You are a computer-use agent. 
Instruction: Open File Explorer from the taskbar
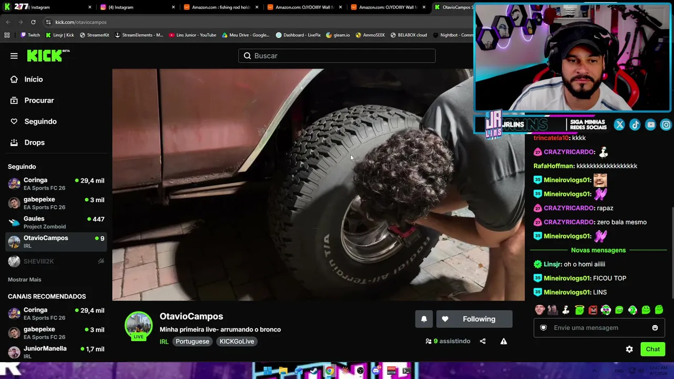click(283, 371)
